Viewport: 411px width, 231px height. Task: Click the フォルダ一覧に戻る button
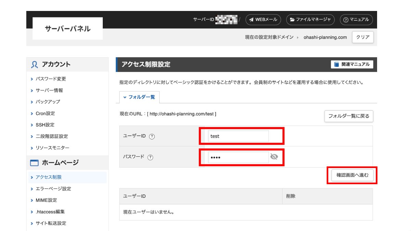coord(349,116)
